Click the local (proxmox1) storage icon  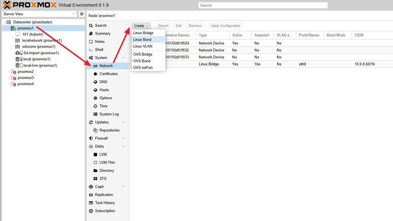click(x=19, y=59)
